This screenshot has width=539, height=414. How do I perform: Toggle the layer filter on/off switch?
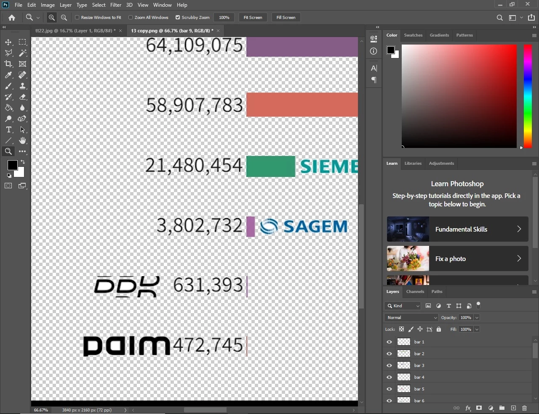pyautogui.click(x=478, y=305)
